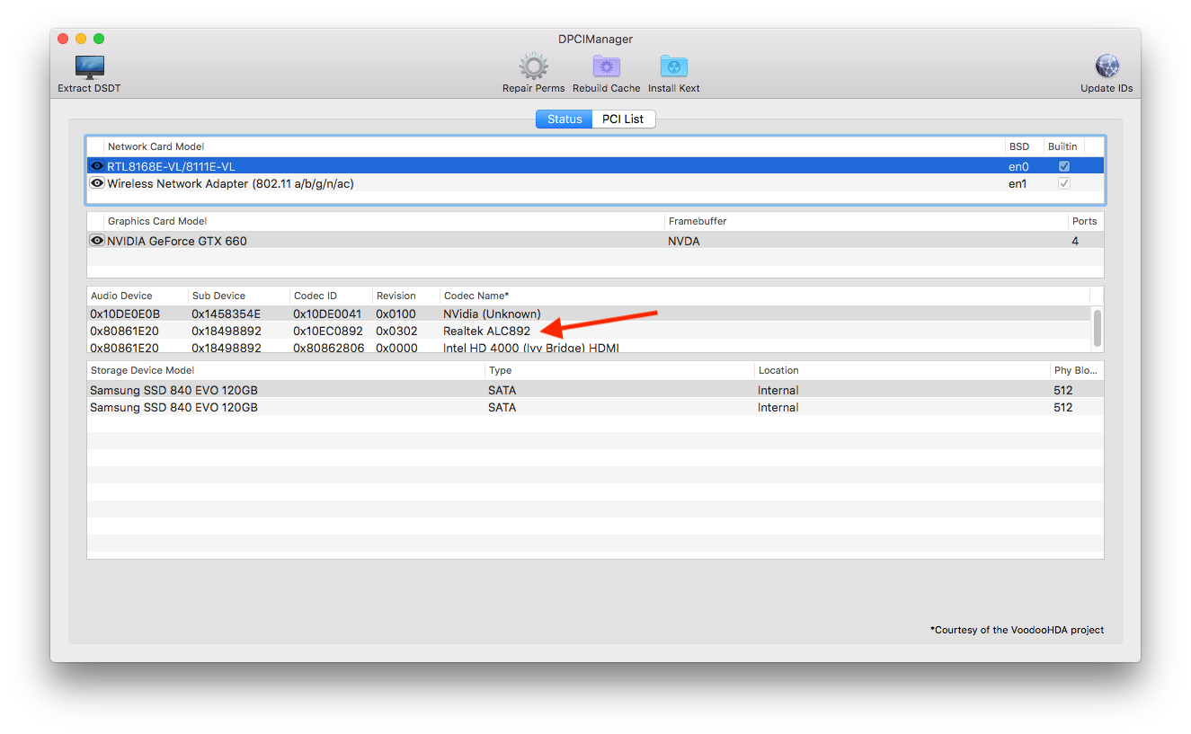Select the first Samsung SSD 840 EVO 120GB row
The image size is (1191, 734).
click(x=595, y=390)
